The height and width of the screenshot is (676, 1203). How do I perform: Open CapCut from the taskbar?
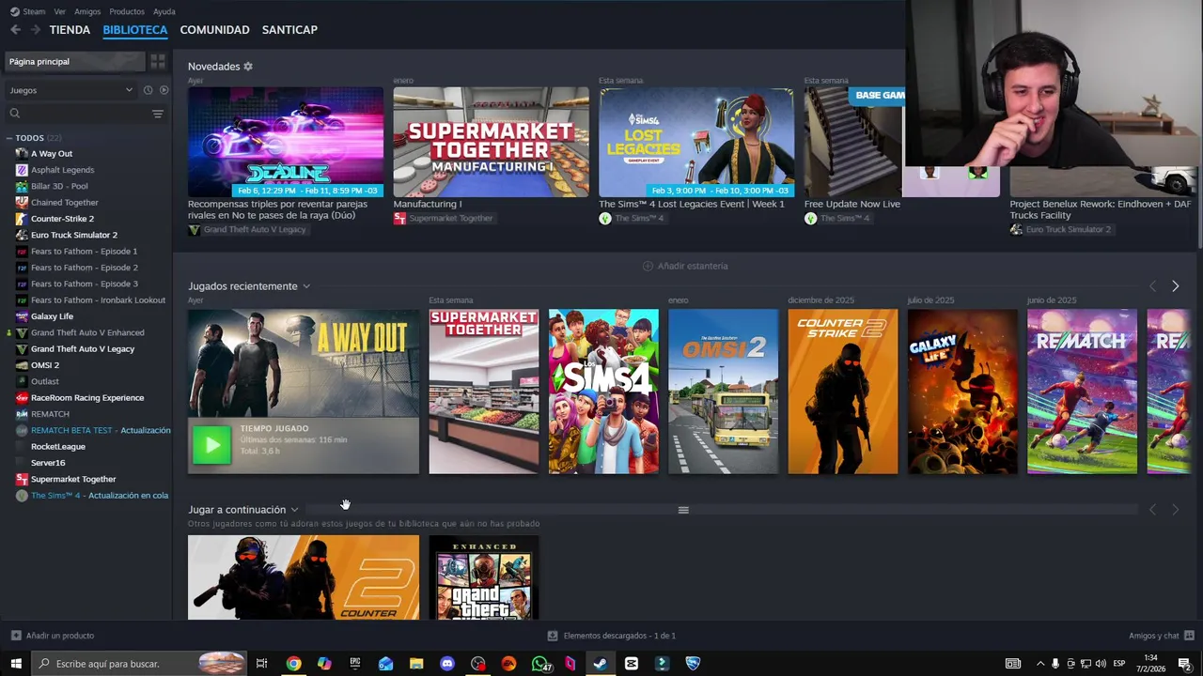632,664
